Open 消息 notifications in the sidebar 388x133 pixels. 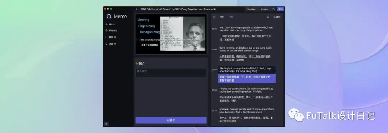point(111,44)
